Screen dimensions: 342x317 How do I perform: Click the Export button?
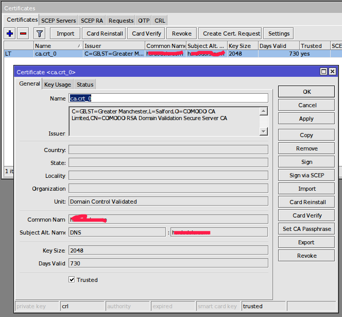(x=306, y=242)
